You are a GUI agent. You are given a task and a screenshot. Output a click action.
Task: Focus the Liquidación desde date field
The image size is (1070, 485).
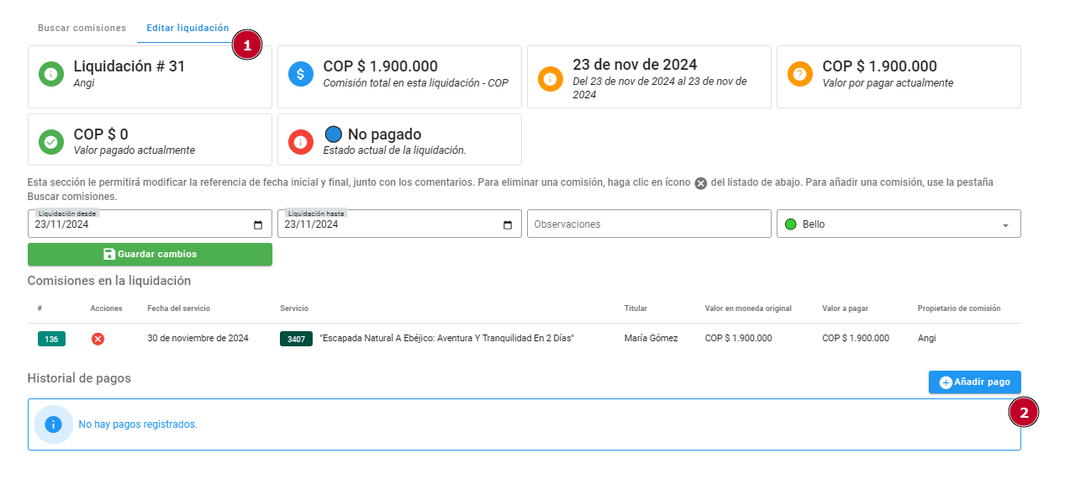point(150,224)
